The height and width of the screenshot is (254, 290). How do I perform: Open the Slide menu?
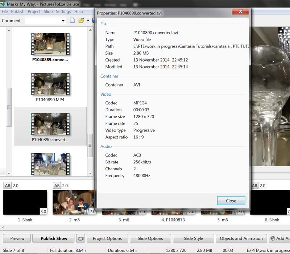tap(48, 12)
